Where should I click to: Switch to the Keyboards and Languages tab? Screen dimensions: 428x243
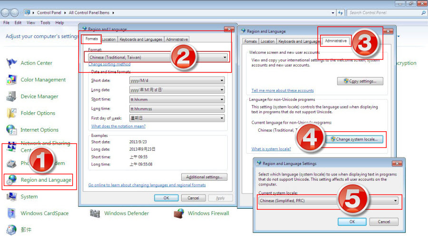click(x=140, y=39)
